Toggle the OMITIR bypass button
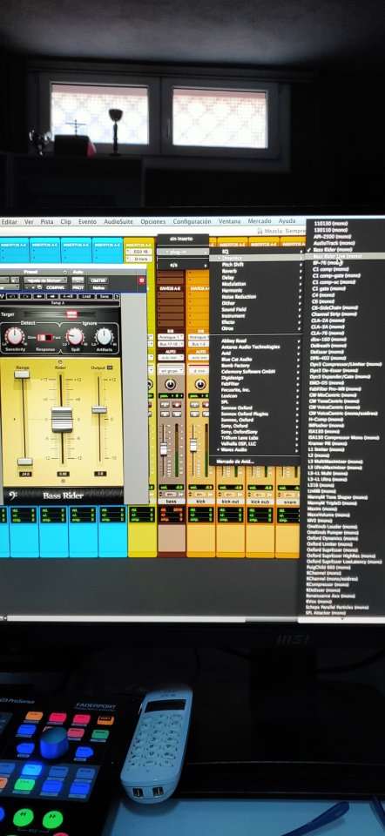Viewport: 385px width, 836px height. click(x=98, y=280)
